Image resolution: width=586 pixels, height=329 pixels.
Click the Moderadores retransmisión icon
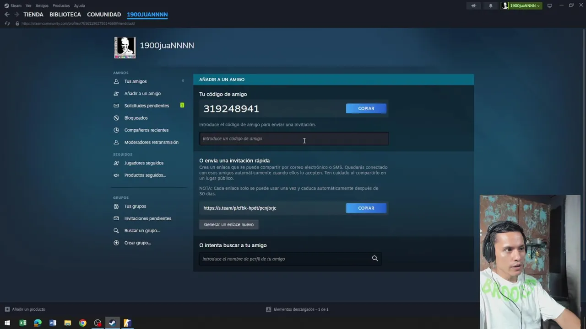tap(116, 142)
